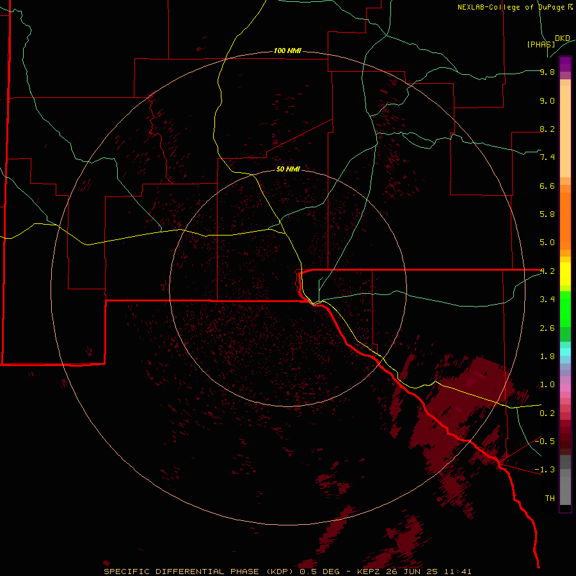Pick the cyan segment of the color bar

[565, 352]
